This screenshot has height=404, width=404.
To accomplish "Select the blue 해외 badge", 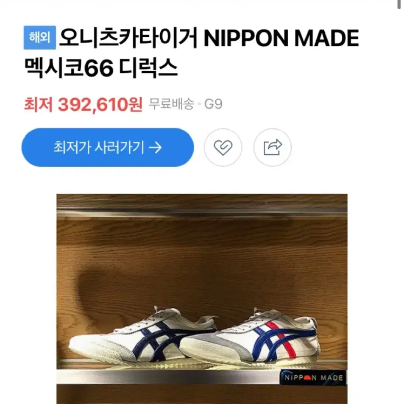I will [x=40, y=37].
